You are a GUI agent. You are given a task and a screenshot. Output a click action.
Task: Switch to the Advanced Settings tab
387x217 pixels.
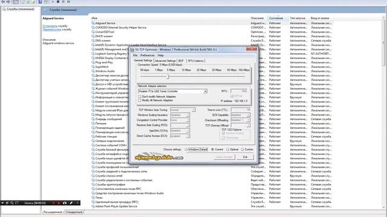[165, 61]
